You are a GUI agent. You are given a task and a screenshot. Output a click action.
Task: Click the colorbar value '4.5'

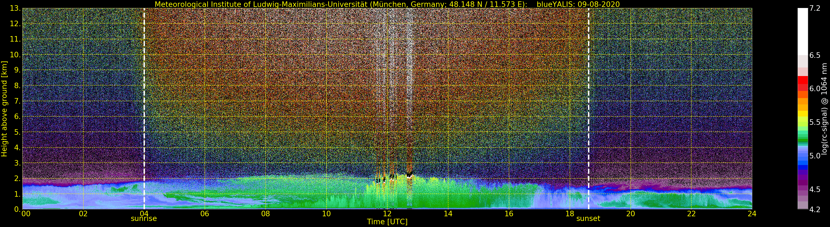click(815, 190)
